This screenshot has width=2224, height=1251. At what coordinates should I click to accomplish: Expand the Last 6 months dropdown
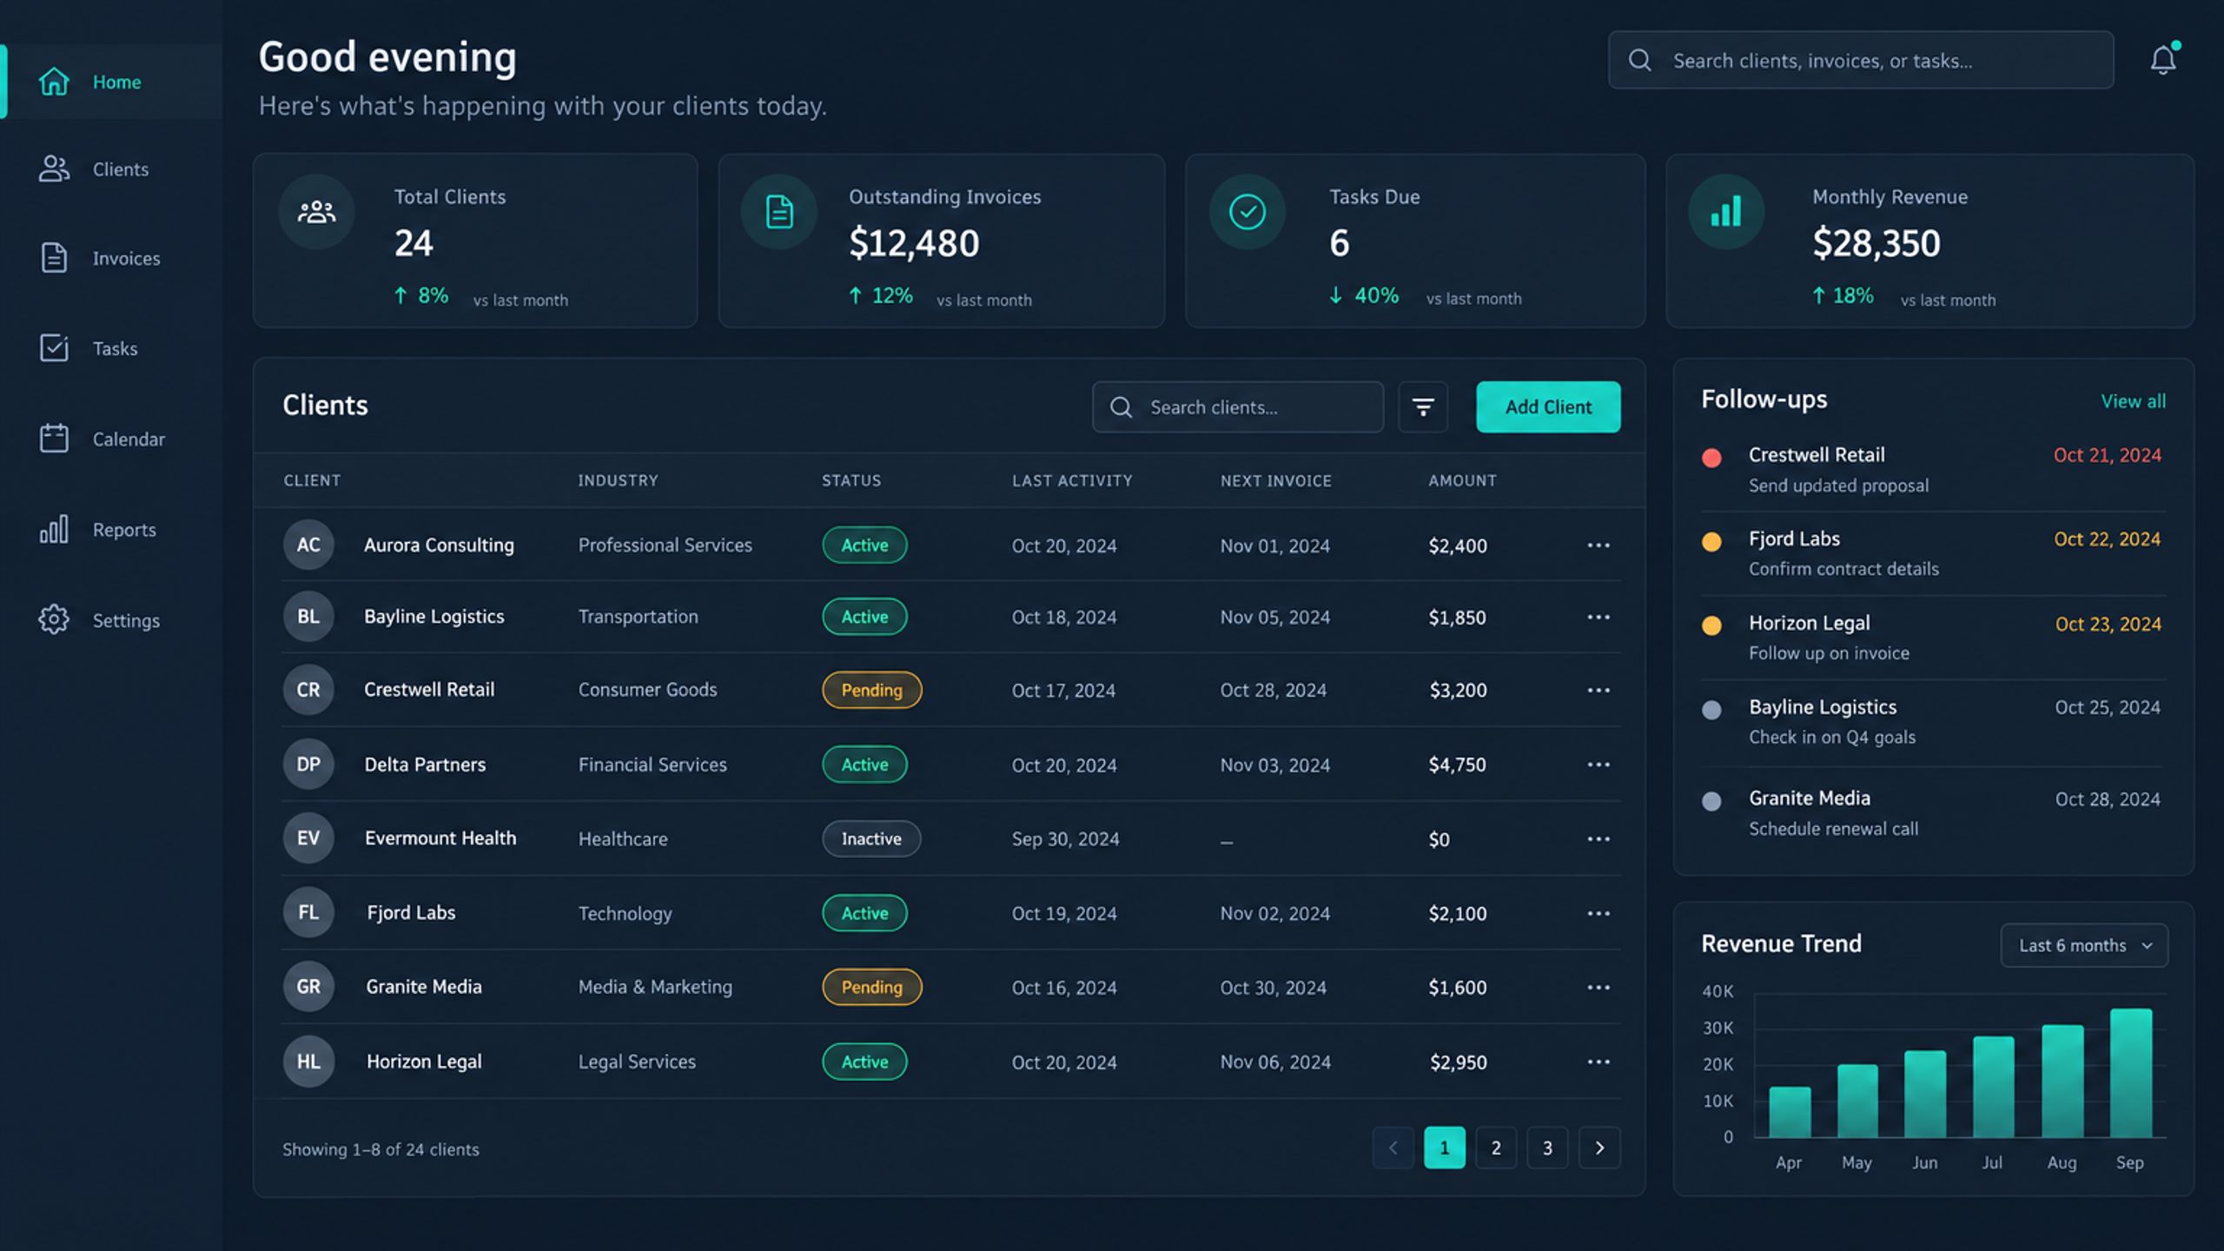click(x=2084, y=945)
